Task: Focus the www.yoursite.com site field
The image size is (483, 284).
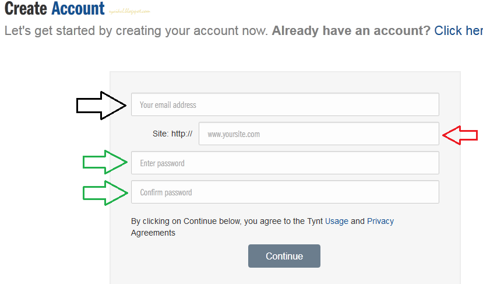Action: tap(319, 134)
